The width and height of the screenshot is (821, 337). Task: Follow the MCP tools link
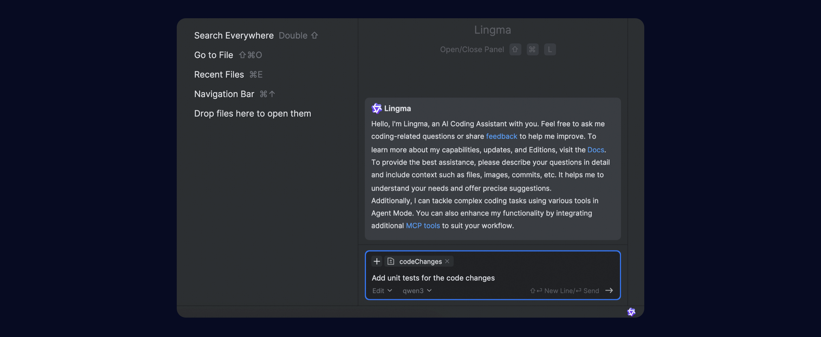[x=422, y=226]
